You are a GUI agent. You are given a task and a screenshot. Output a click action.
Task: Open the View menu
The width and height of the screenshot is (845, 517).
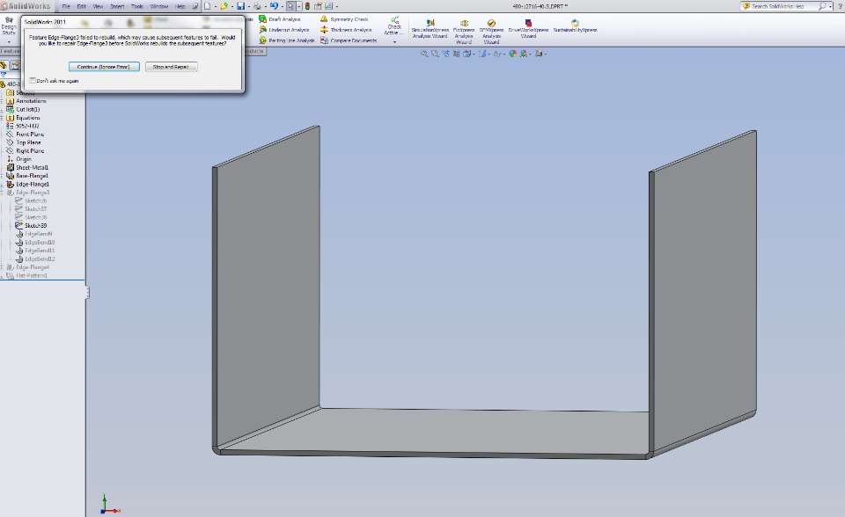98,6
